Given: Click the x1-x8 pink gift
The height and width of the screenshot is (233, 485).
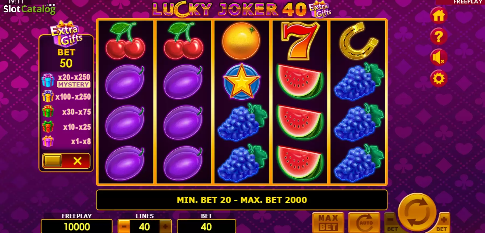Looking at the screenshot, I should pyautogui.click(x=48, y=141).
